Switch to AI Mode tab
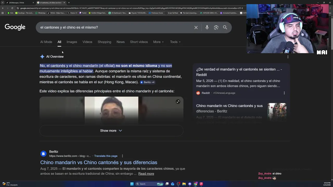333x187 pixels. pos(46,42)
